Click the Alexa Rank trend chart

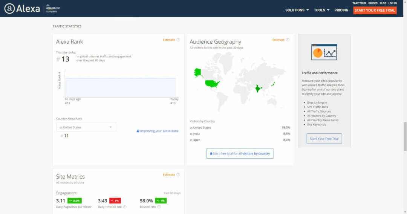click(x=121, y=84)
